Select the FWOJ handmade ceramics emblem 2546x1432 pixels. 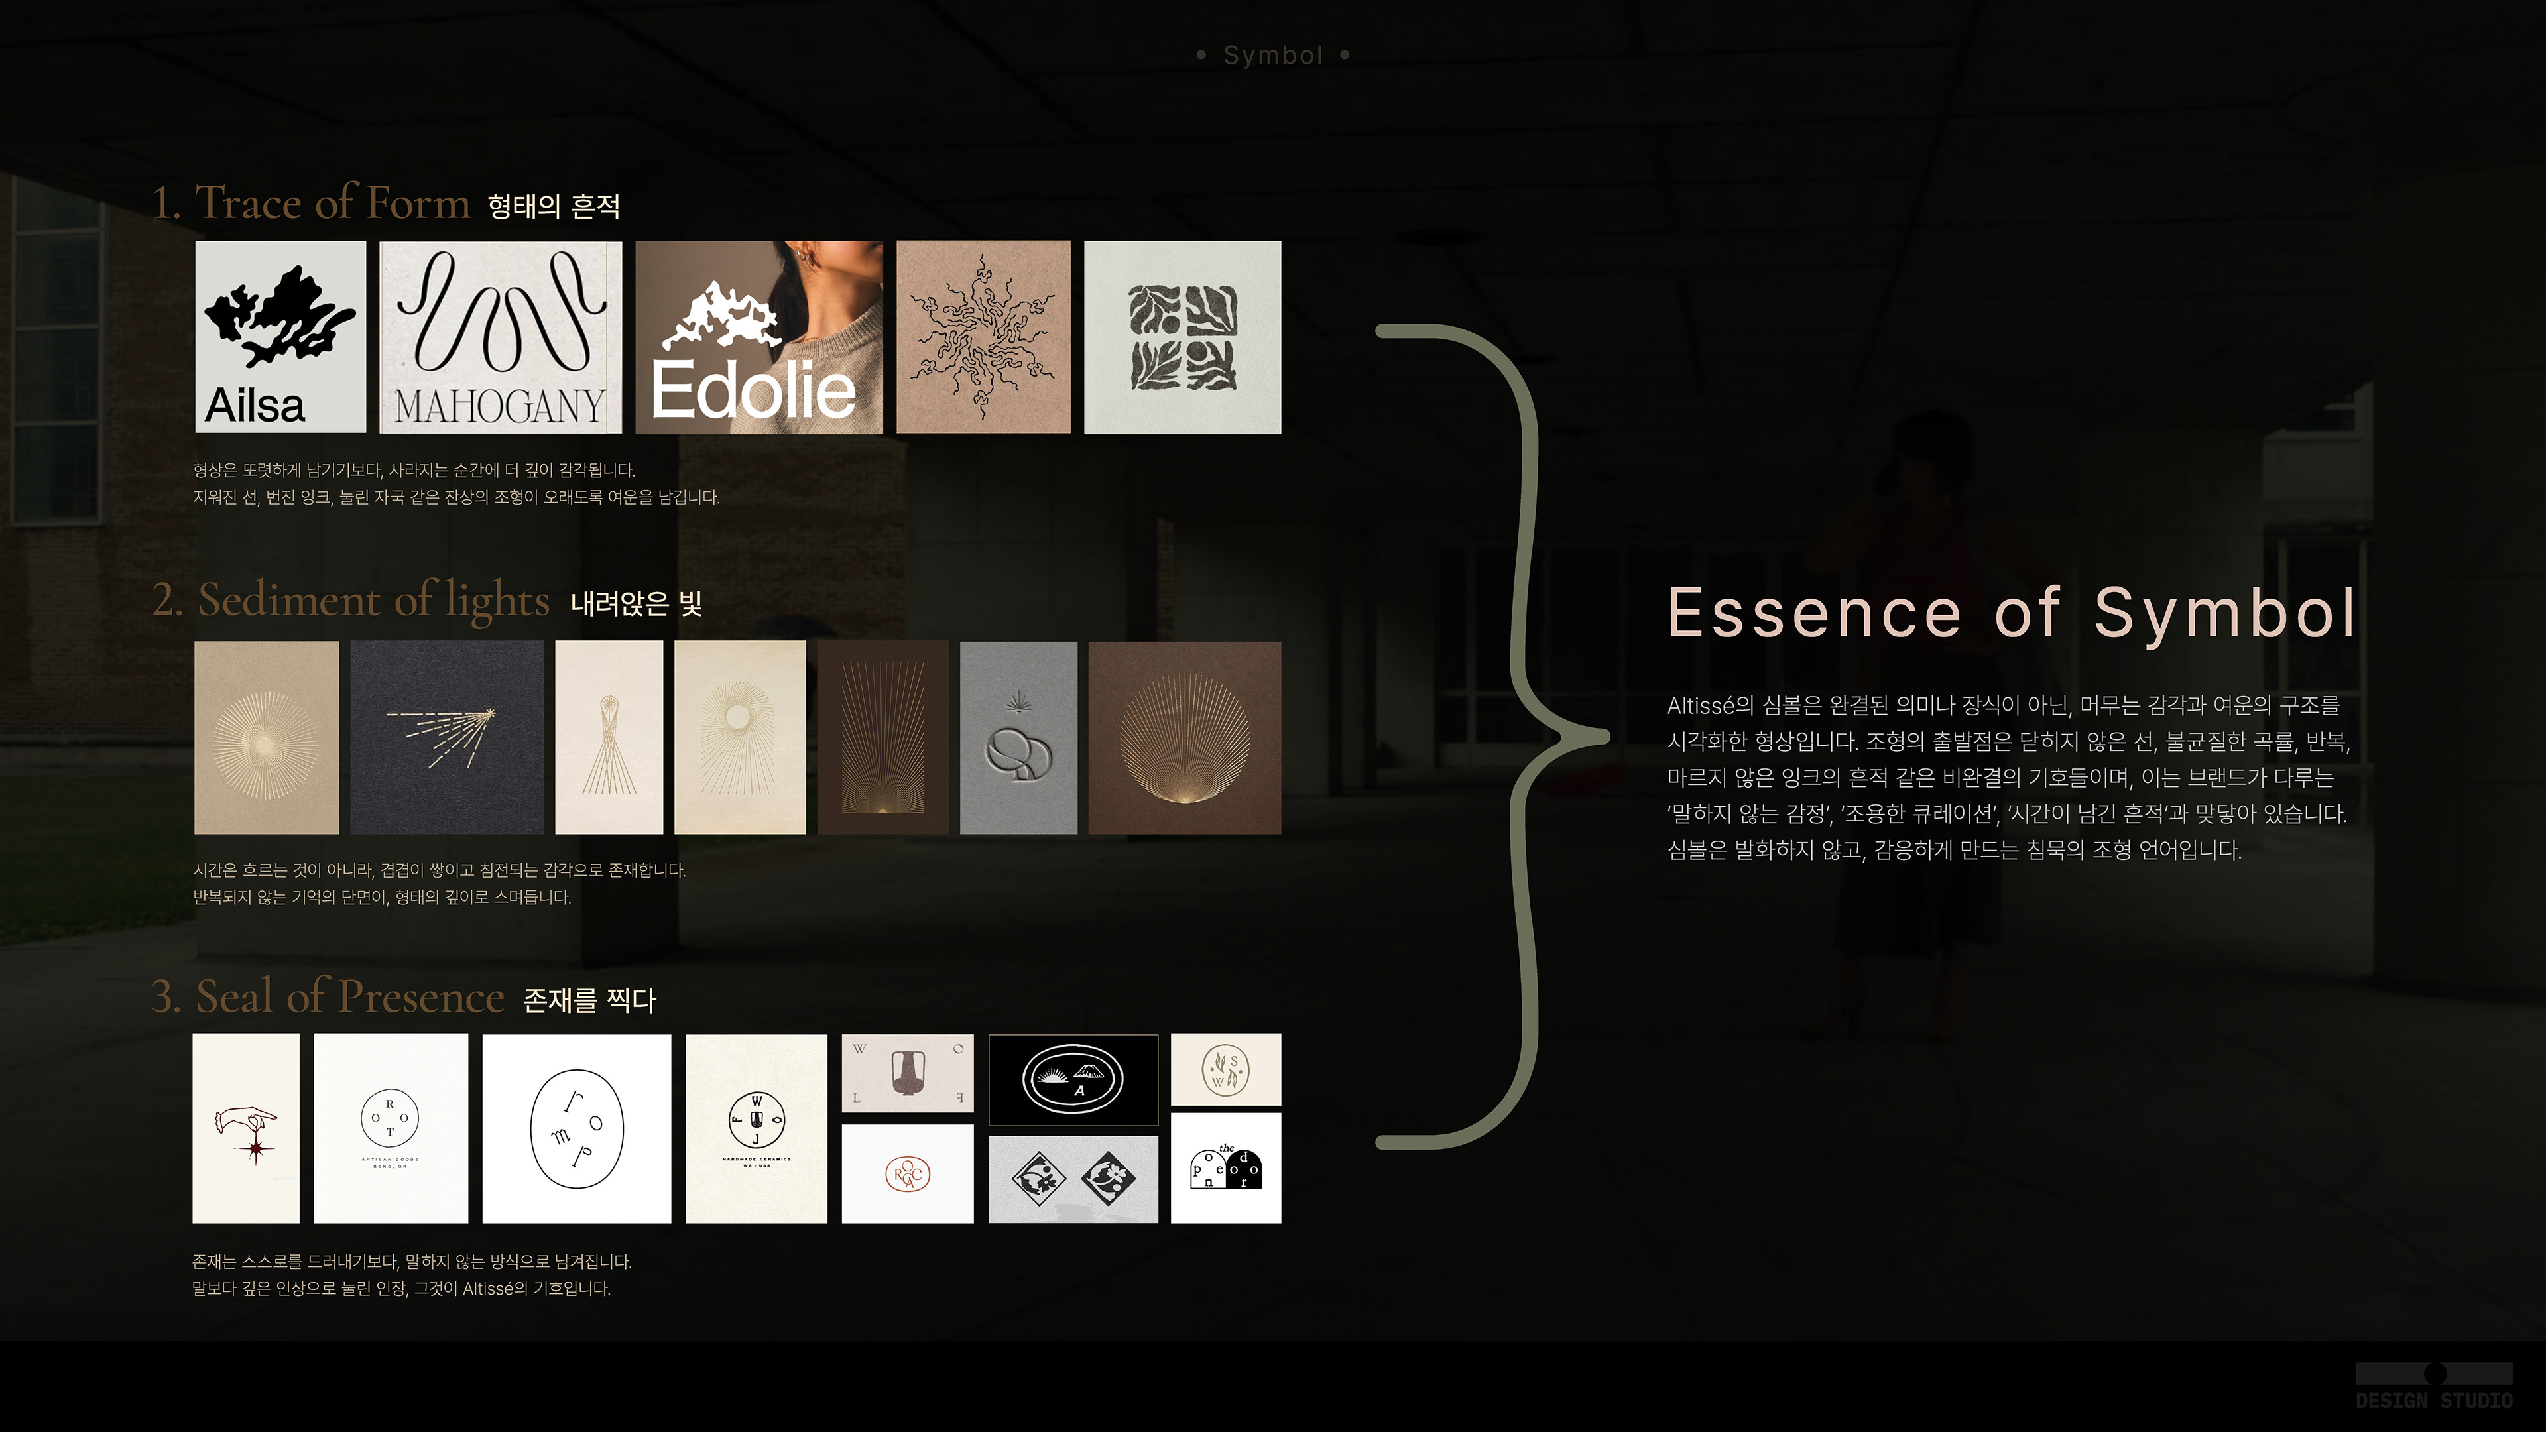click(x=756, y=1128)
